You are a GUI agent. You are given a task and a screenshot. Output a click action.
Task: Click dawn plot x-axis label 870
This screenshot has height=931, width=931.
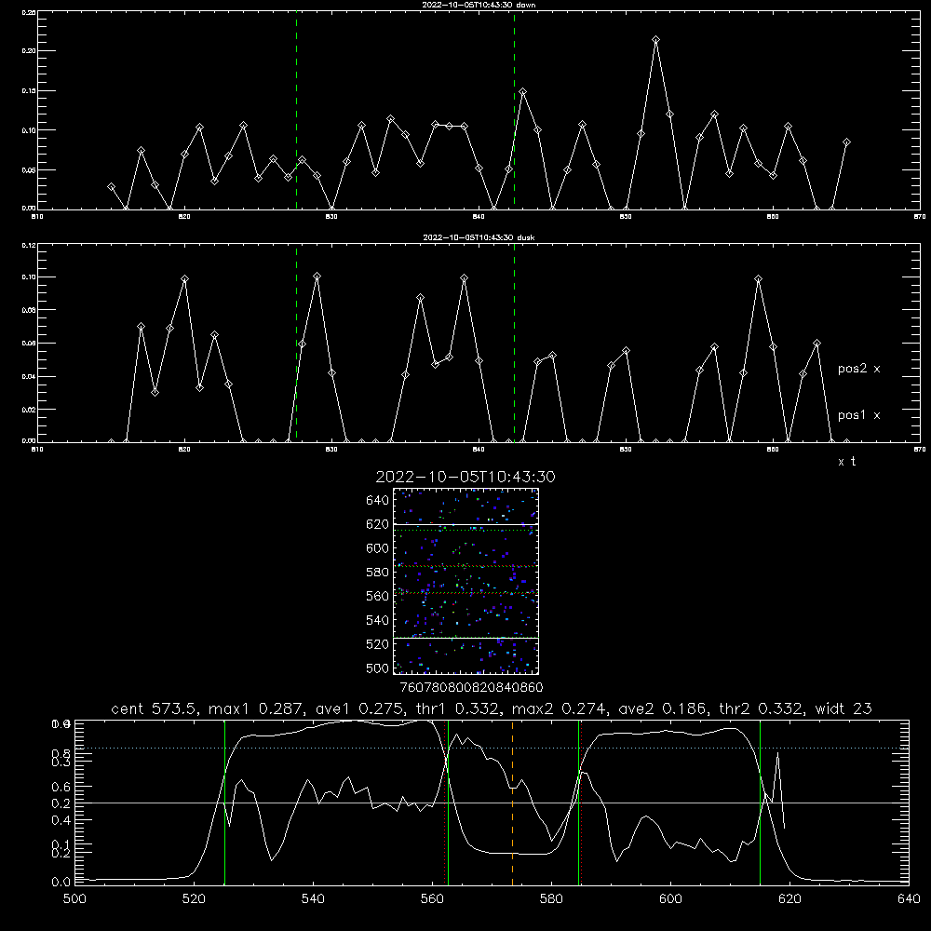click(x=920, y=217)
